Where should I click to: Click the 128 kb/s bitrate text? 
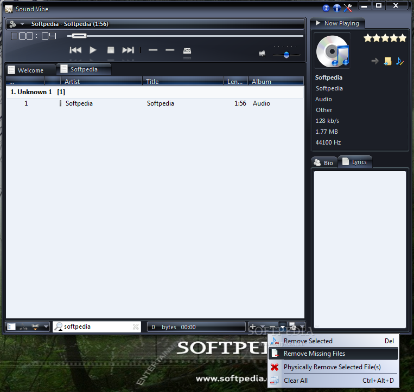click(327, 121)
